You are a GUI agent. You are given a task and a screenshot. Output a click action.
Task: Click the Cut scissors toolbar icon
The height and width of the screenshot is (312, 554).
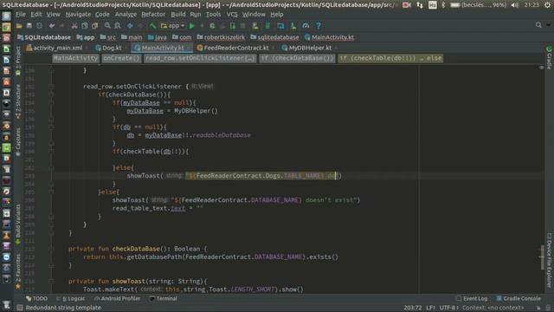pos(74,26)
